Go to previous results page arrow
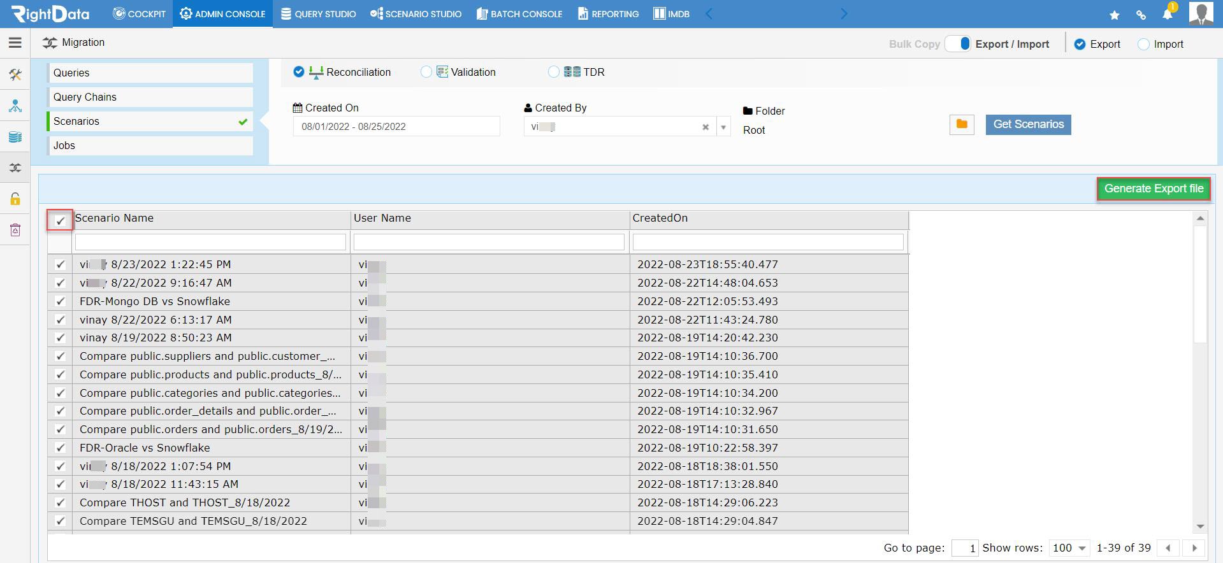This screenshot has height=563, width=1223. pos(1168,548)
